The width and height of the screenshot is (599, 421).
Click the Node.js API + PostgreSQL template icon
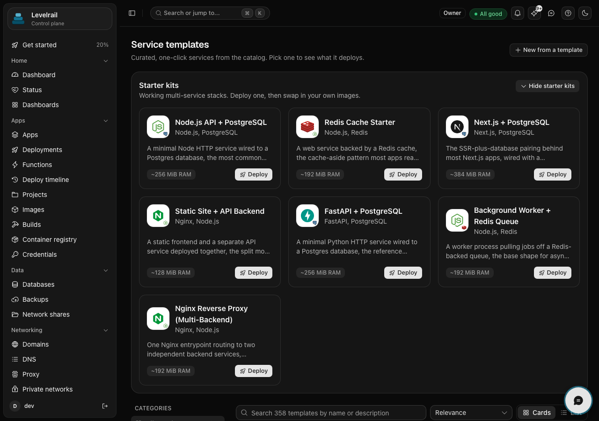[x=158, y=127]
